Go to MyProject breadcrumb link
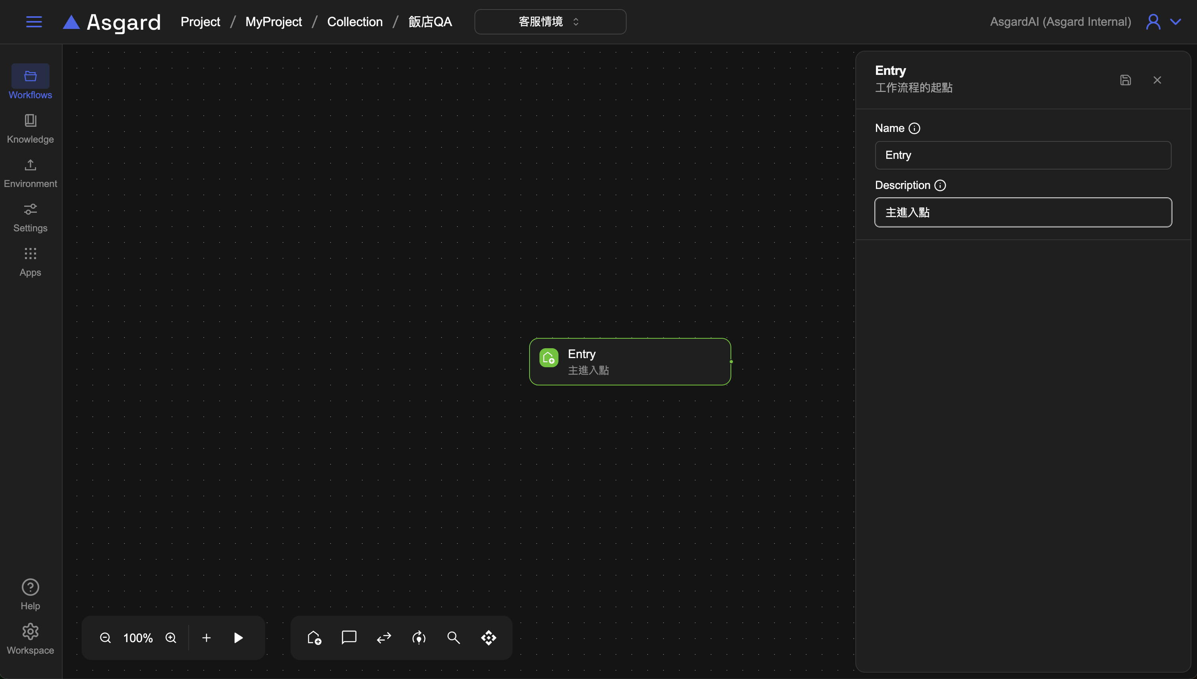Image resolution: width=1197 pixels, height=679 pixels. pos(273,22)
